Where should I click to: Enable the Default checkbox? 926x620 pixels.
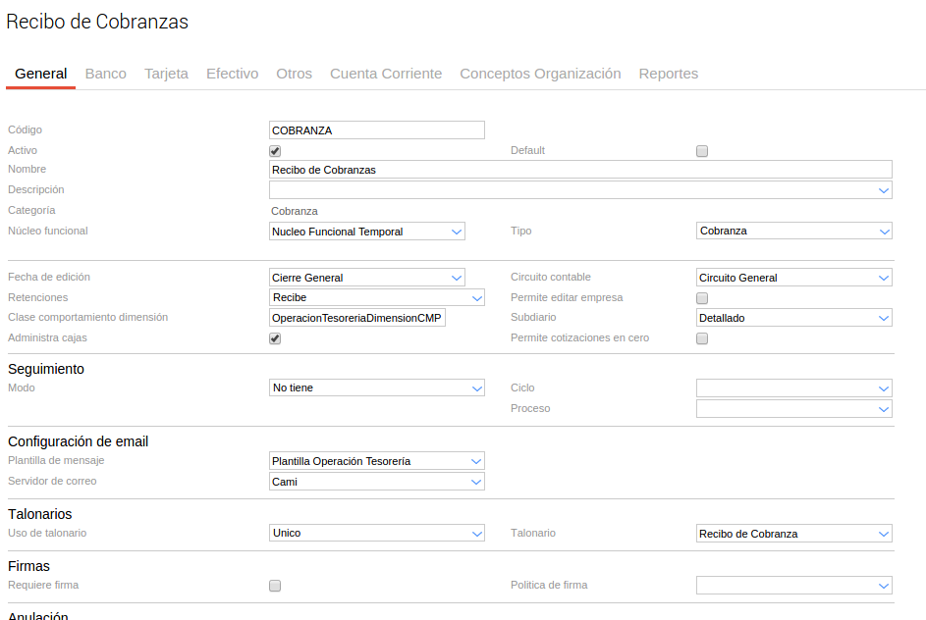[x=701, y=151]
